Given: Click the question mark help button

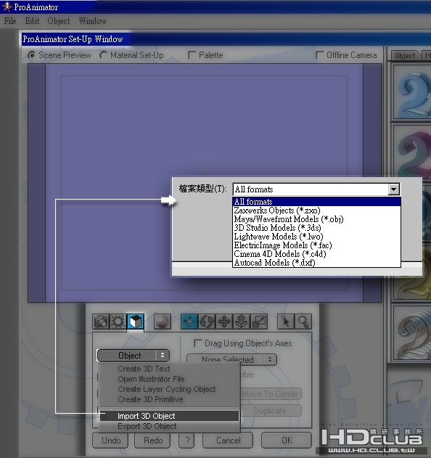Looking at the screenshot, I should pyautogui.click(x=187, y=440).
